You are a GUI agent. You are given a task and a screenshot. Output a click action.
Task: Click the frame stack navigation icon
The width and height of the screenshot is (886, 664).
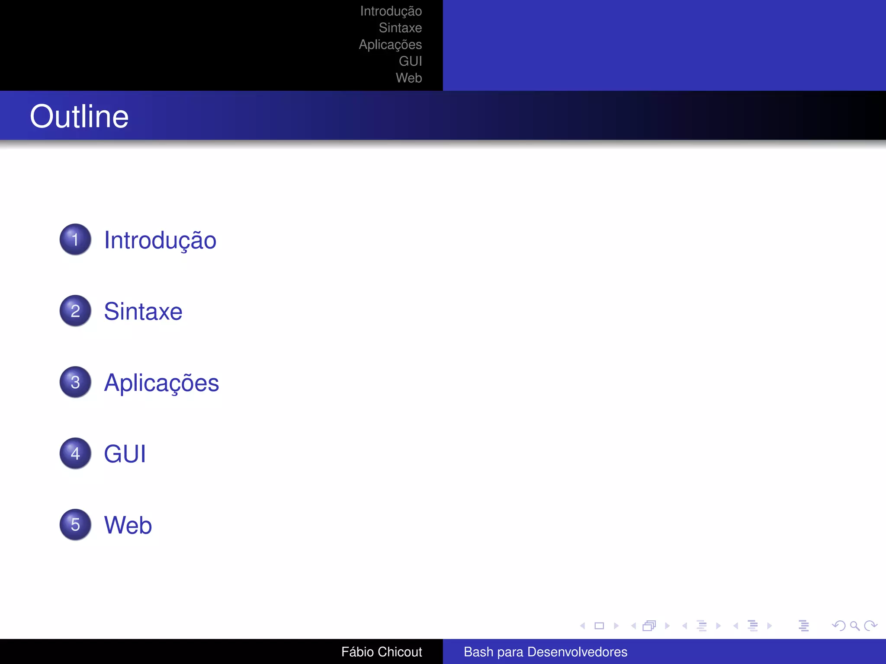click(649, 626)
